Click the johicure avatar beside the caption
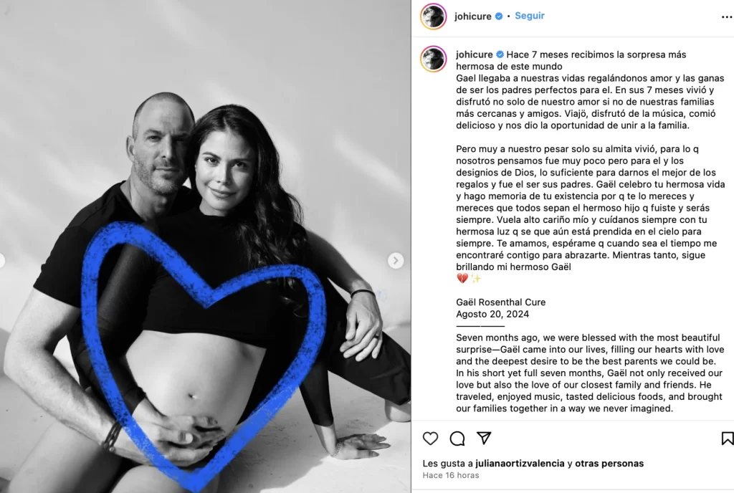This screenshot has width=734, height=493. (x=434, y=59)
